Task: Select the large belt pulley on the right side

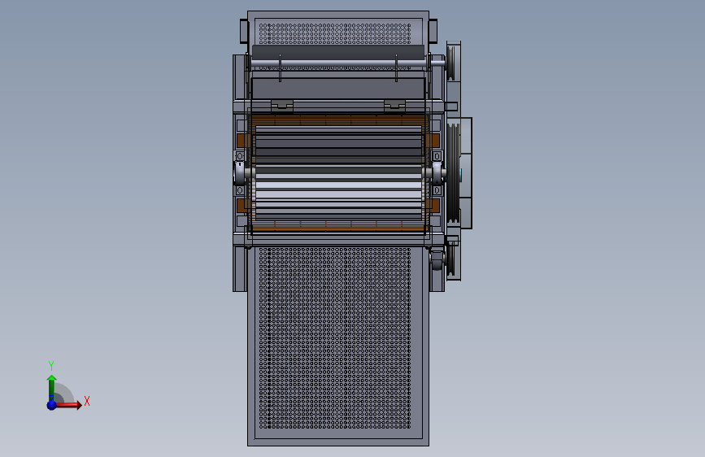Action: coord(454,172)
